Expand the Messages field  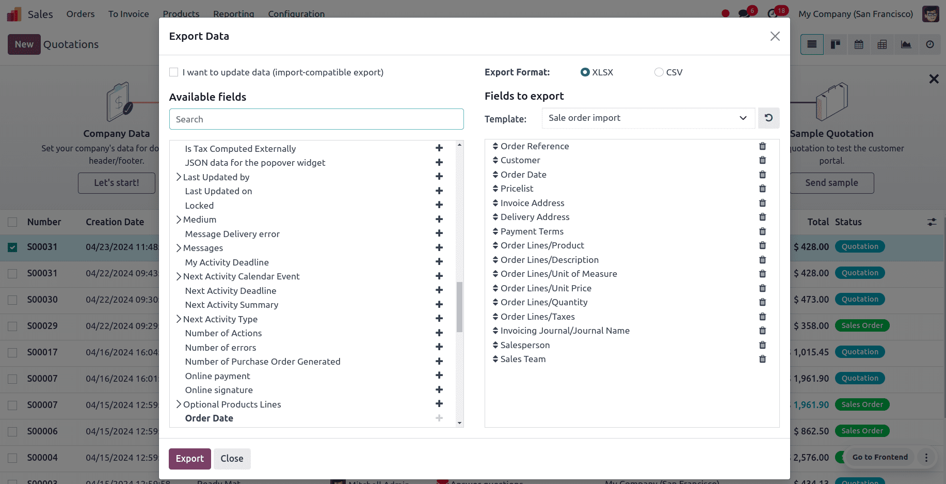click(x=179, y=248)
